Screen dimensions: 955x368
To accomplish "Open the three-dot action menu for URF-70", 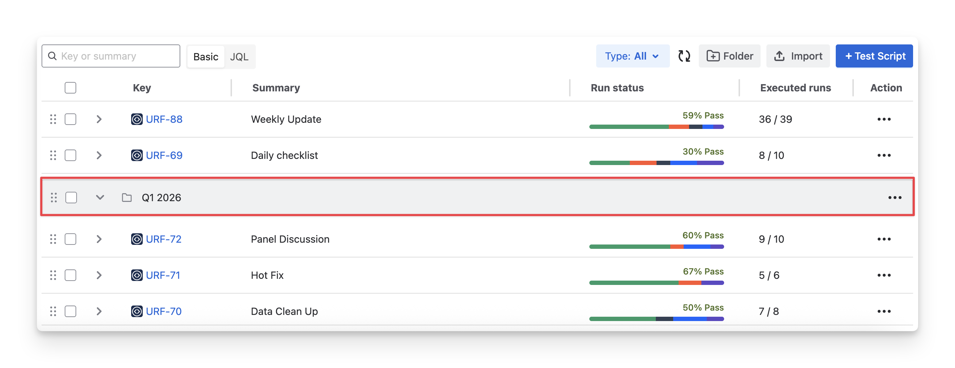I will click(x=884, y=311).
